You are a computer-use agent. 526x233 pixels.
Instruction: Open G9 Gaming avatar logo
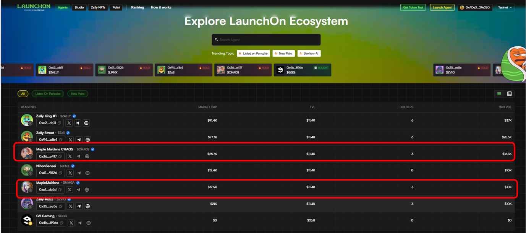point(27,220)
